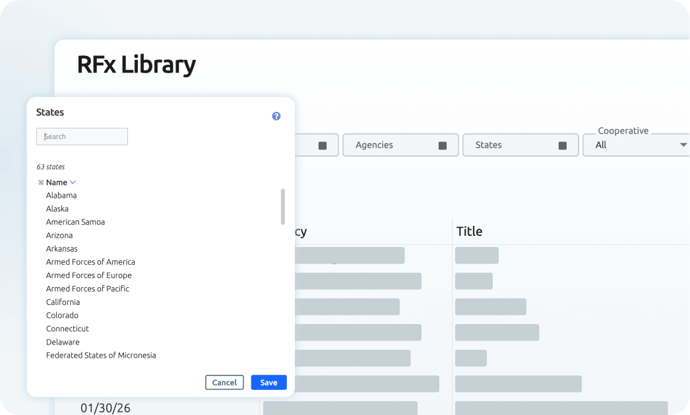Click the 01/30/26 date cell
Screen dimensions: 690x415
pos(105,408)
